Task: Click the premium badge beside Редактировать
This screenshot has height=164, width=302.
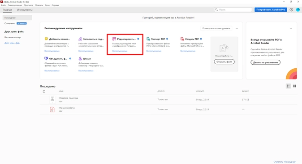Action: pos(138,39)
